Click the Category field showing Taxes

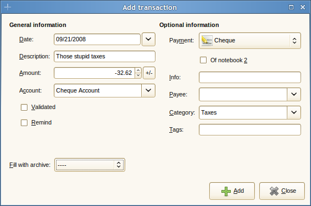[x=243, y=112]
